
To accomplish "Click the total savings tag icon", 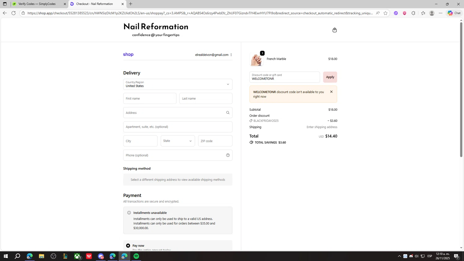I will click(x=251, y=143).
